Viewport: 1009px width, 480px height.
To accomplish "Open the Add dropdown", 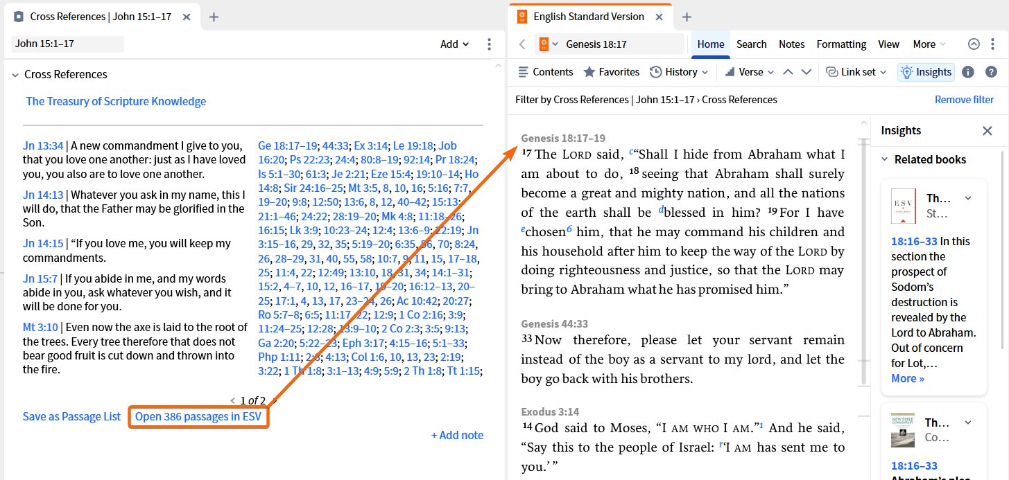I will 455,44.
